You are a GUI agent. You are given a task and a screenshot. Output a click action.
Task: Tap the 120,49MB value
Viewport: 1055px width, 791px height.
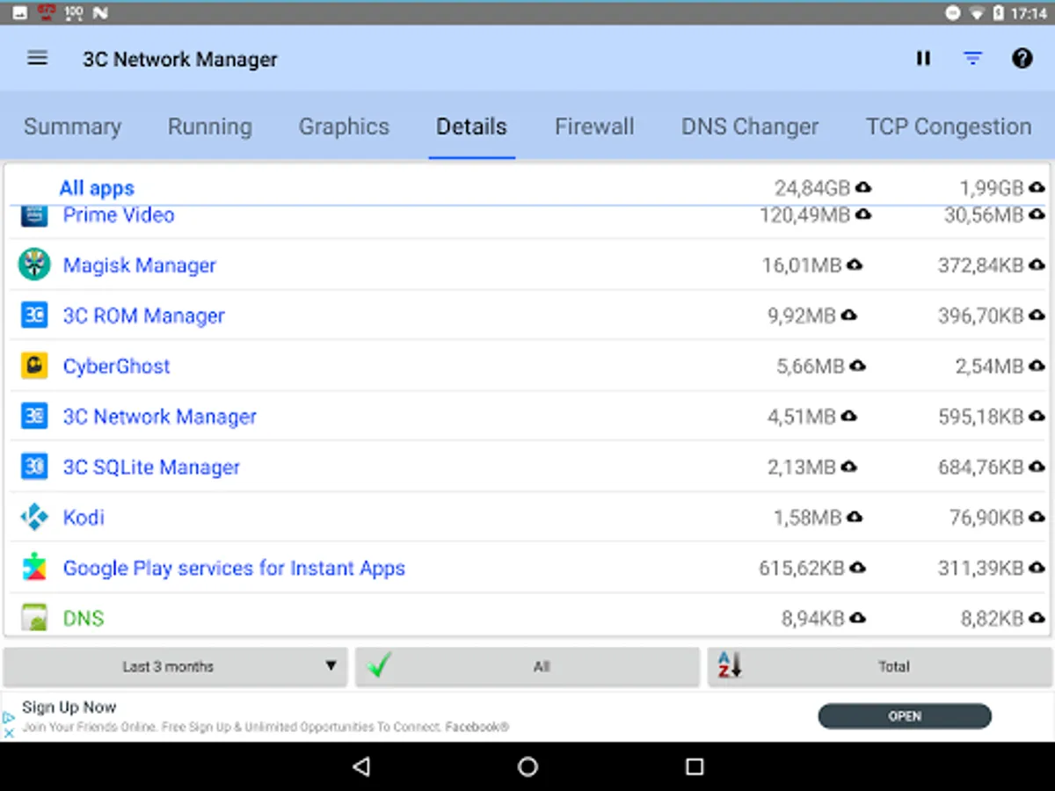pos(804,215)
